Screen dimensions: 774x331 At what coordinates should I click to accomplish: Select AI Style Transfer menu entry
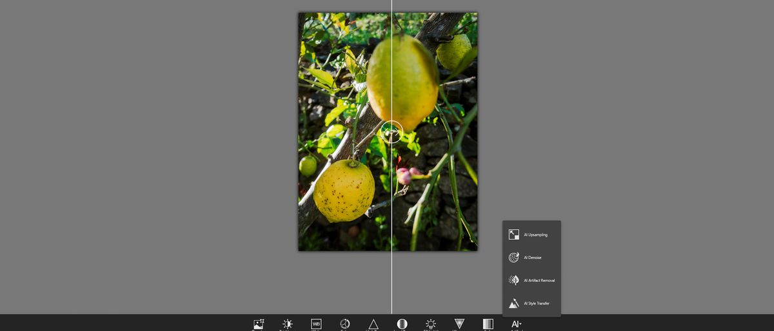coord(531,303)
